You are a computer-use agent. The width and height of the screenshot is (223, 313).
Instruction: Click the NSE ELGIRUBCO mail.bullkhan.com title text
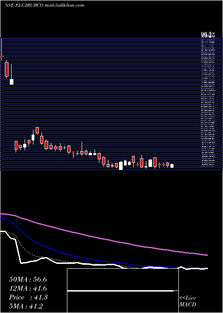click(44, 5)
